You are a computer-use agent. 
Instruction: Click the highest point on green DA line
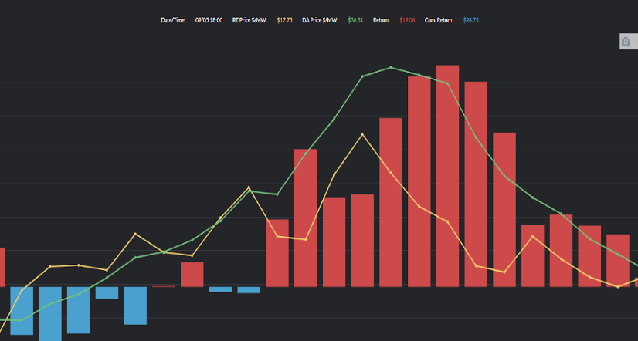(391, 67)
